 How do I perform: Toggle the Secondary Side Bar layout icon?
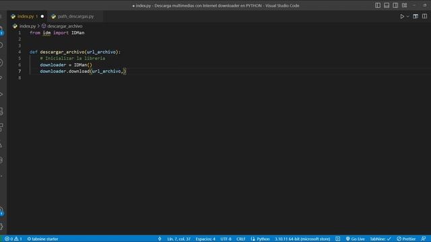point(395,5)
